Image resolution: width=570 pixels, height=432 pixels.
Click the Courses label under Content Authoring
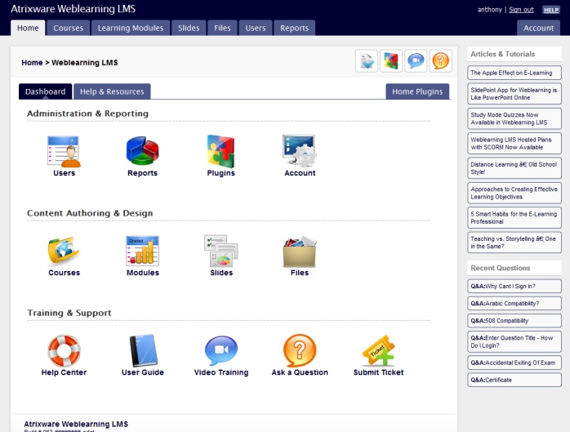pos(64,273)
